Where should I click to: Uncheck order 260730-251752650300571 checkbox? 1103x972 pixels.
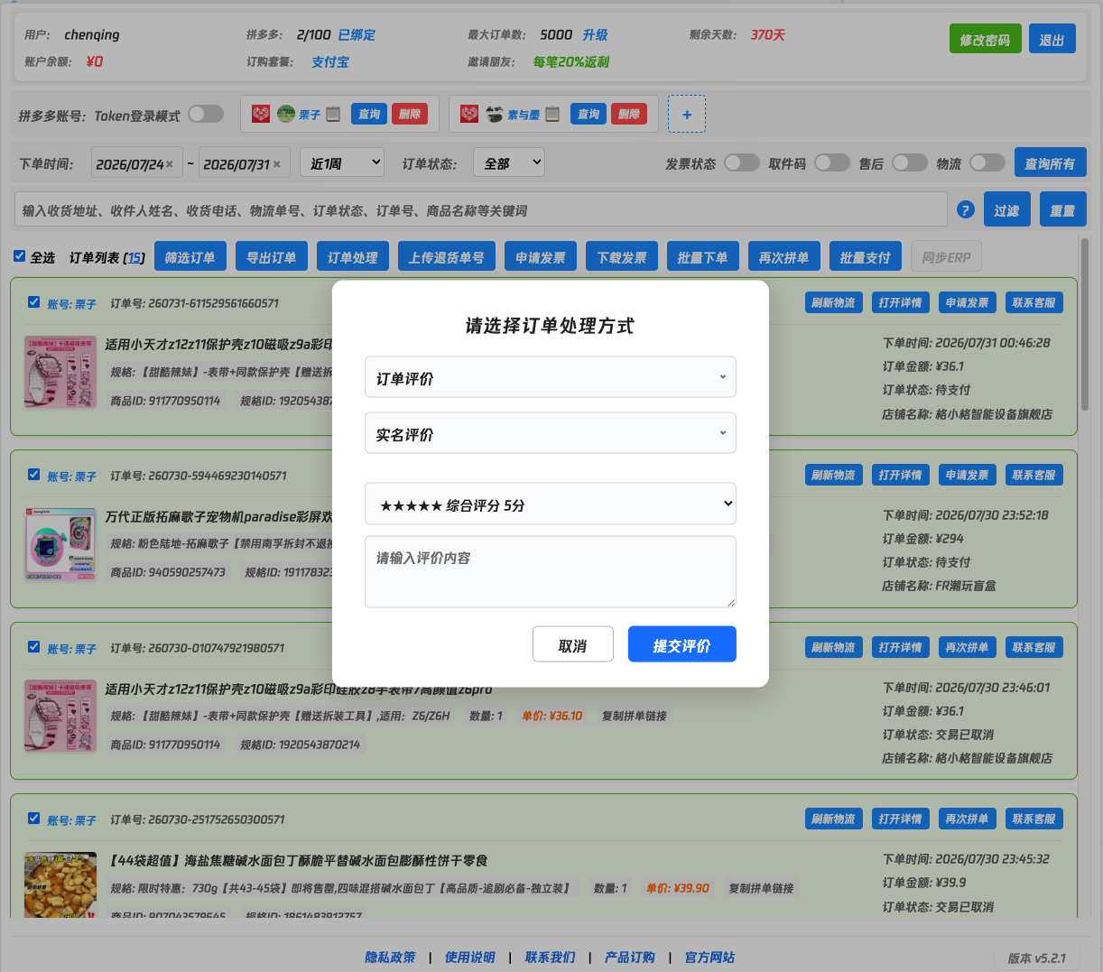click(x=33, y=819)
